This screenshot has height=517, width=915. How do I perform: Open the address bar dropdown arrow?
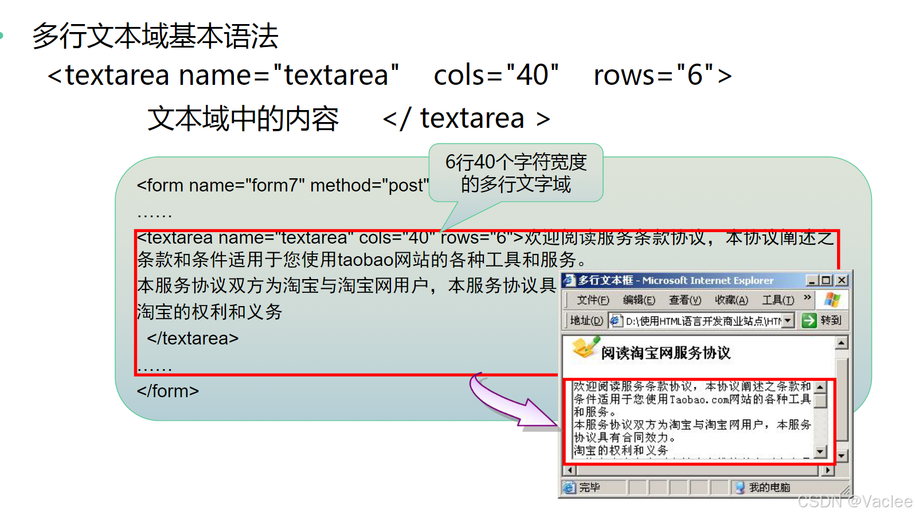pos(788,320)
